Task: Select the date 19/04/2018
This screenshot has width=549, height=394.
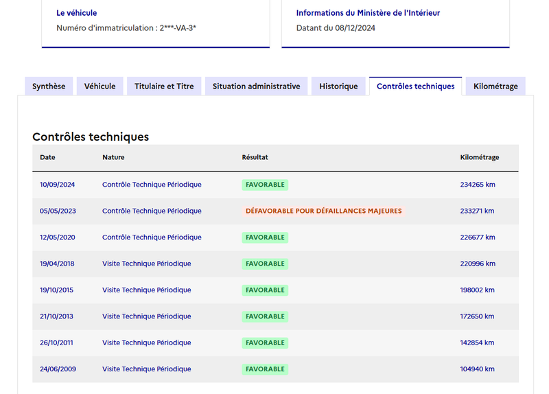Action: pos(57,264)
